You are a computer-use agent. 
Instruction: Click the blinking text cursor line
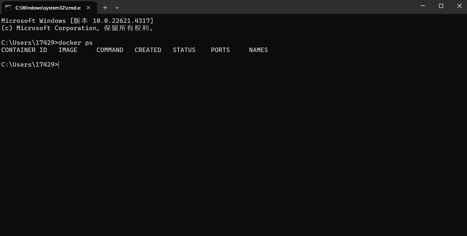[x=58, y=64]
